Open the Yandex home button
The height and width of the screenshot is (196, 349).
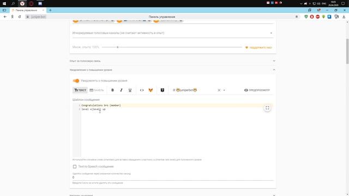click(12, 17)
